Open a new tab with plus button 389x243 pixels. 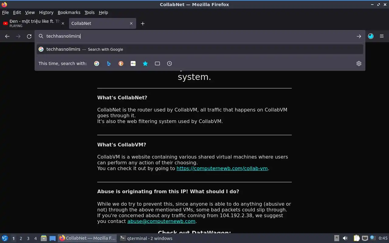143,23
